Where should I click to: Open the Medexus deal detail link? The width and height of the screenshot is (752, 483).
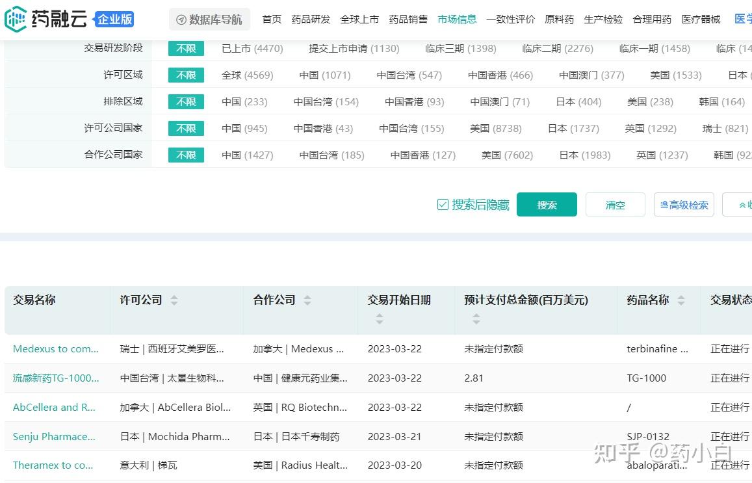click(x=56, y=348)
